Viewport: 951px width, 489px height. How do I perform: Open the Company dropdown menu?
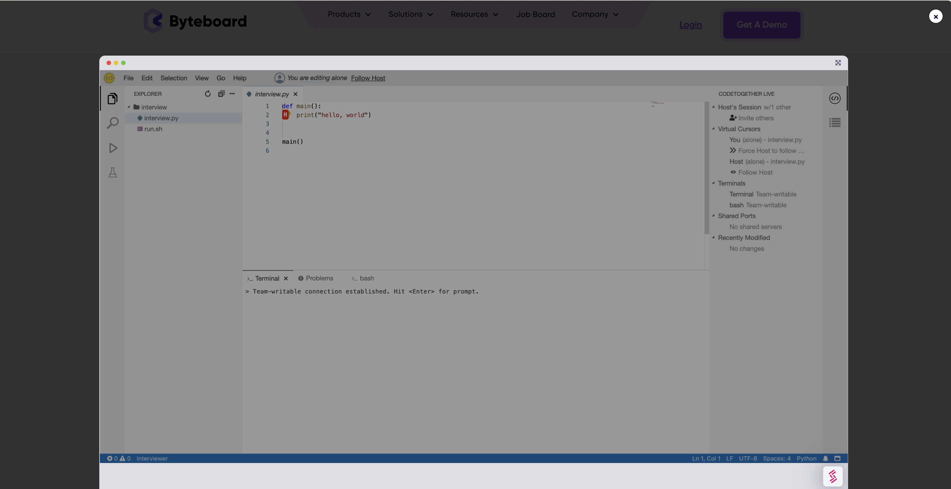point(595,14)
